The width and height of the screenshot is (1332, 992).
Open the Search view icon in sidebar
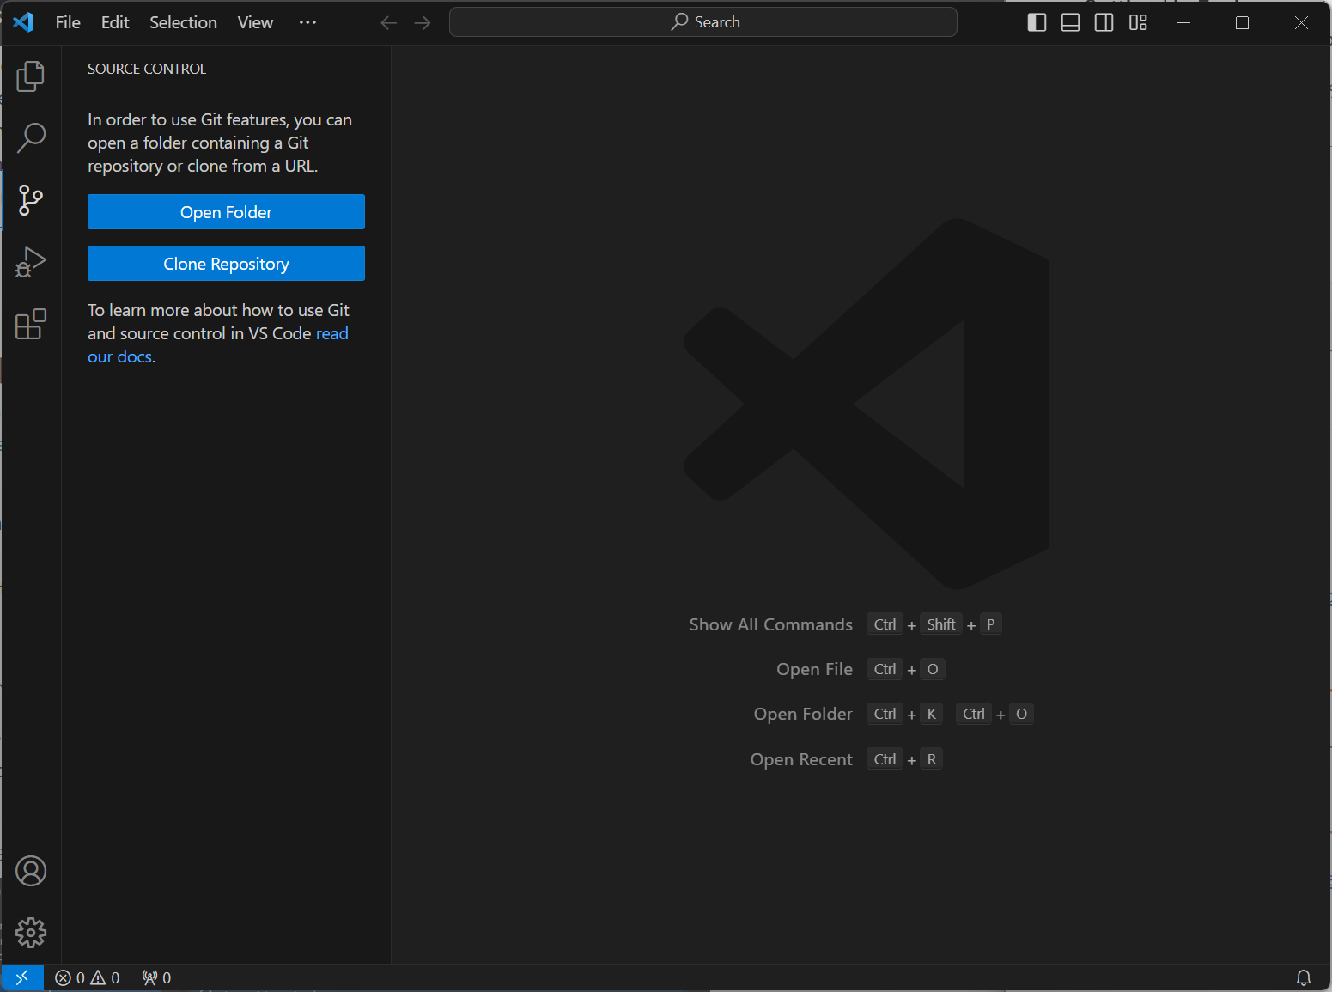[x=31, y=137]
